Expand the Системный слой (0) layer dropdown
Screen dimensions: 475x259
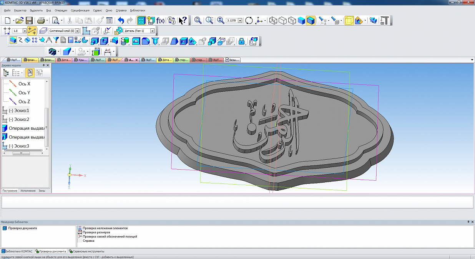[77, 31]
